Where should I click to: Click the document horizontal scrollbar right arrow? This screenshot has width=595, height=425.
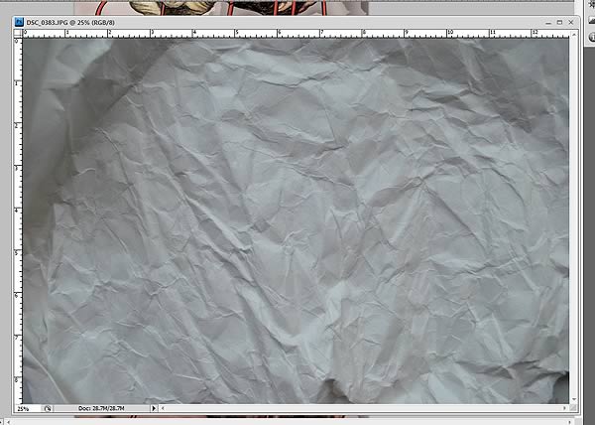point(564,409)
